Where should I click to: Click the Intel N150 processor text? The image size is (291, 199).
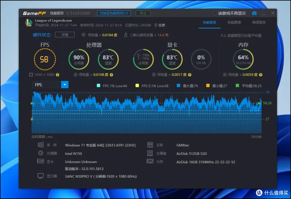point(74,154)
